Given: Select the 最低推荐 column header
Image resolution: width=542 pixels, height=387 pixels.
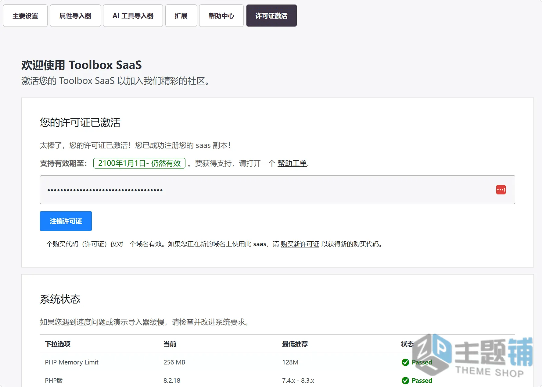Looking at the screenshot, I should point(295,344).
